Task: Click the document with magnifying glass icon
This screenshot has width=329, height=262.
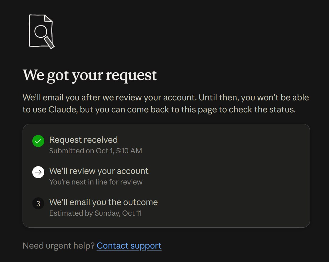Action: (41, 31)
